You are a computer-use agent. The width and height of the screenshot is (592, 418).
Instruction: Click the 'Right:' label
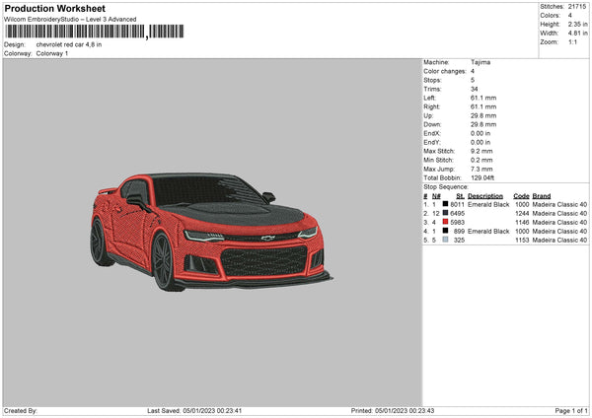click(x=431, y=106)
